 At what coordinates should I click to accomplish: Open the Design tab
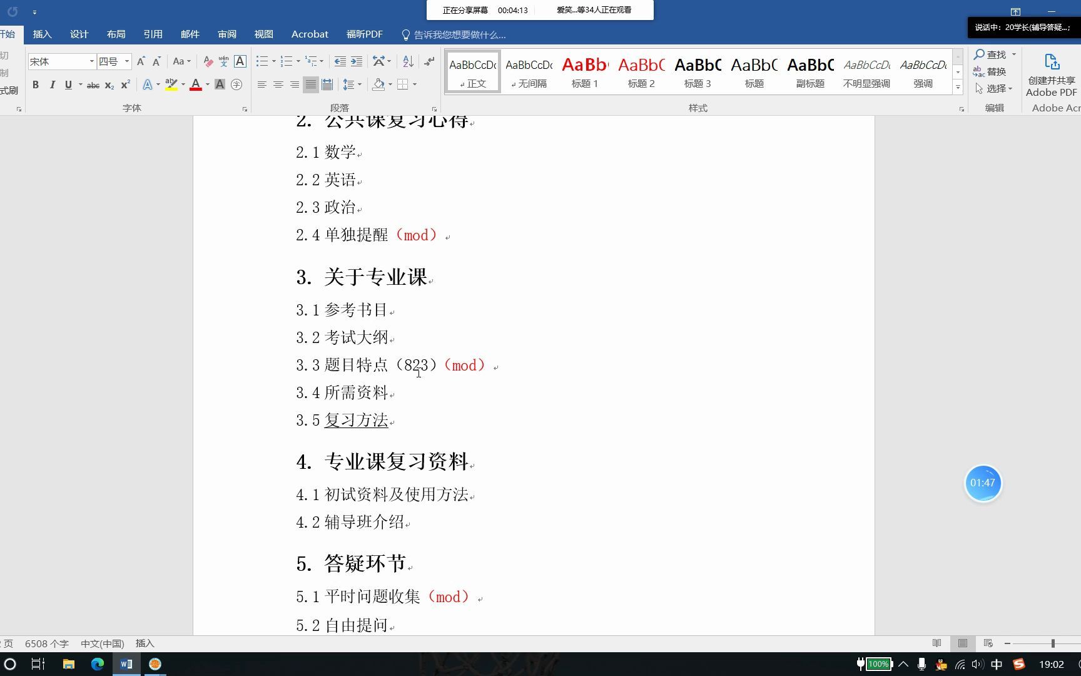point(79,34)
